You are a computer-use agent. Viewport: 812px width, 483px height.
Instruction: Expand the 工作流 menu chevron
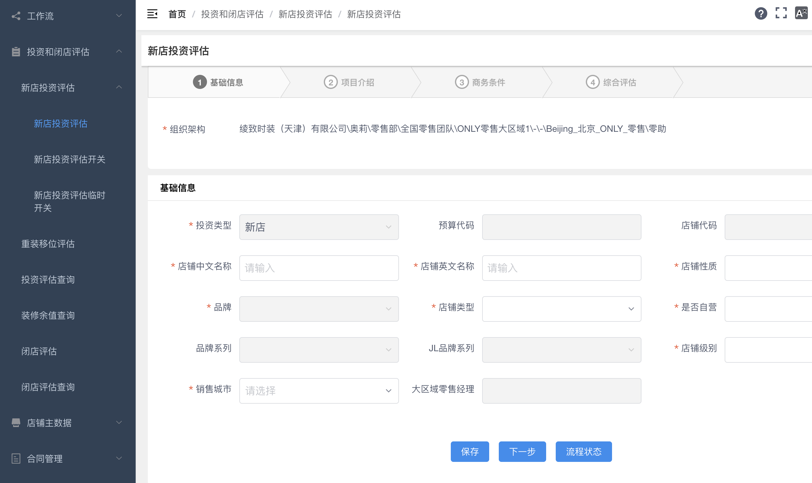[119, 16]
